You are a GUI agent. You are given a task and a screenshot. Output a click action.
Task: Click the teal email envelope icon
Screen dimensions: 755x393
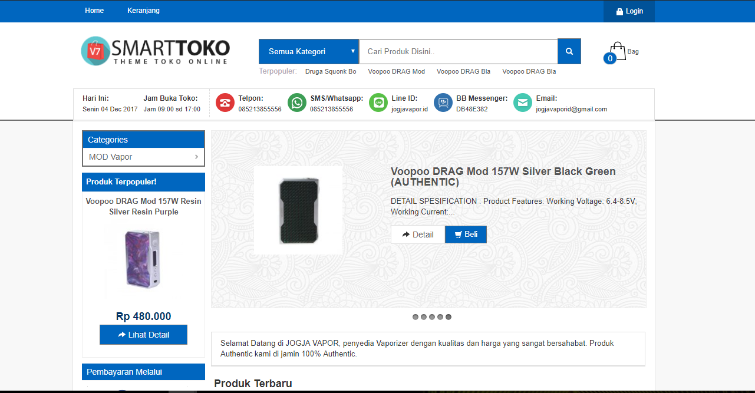[x=523, y=103]
